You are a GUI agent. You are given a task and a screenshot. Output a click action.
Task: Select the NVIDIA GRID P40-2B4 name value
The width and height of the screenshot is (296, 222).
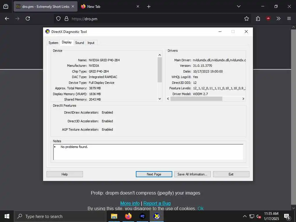coord(104,60)
